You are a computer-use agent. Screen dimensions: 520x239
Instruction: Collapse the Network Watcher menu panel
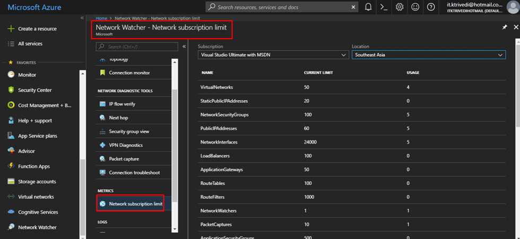(x=184, y=47)
